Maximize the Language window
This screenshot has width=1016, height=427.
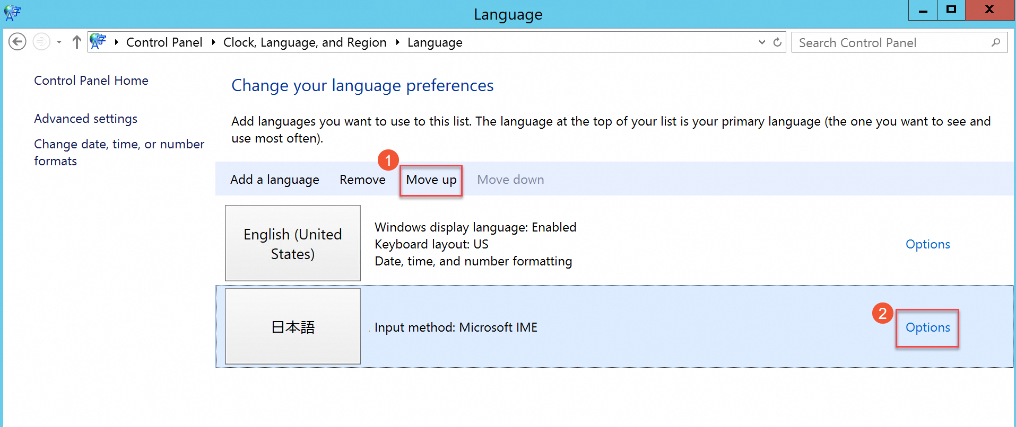tap(951, 10)
